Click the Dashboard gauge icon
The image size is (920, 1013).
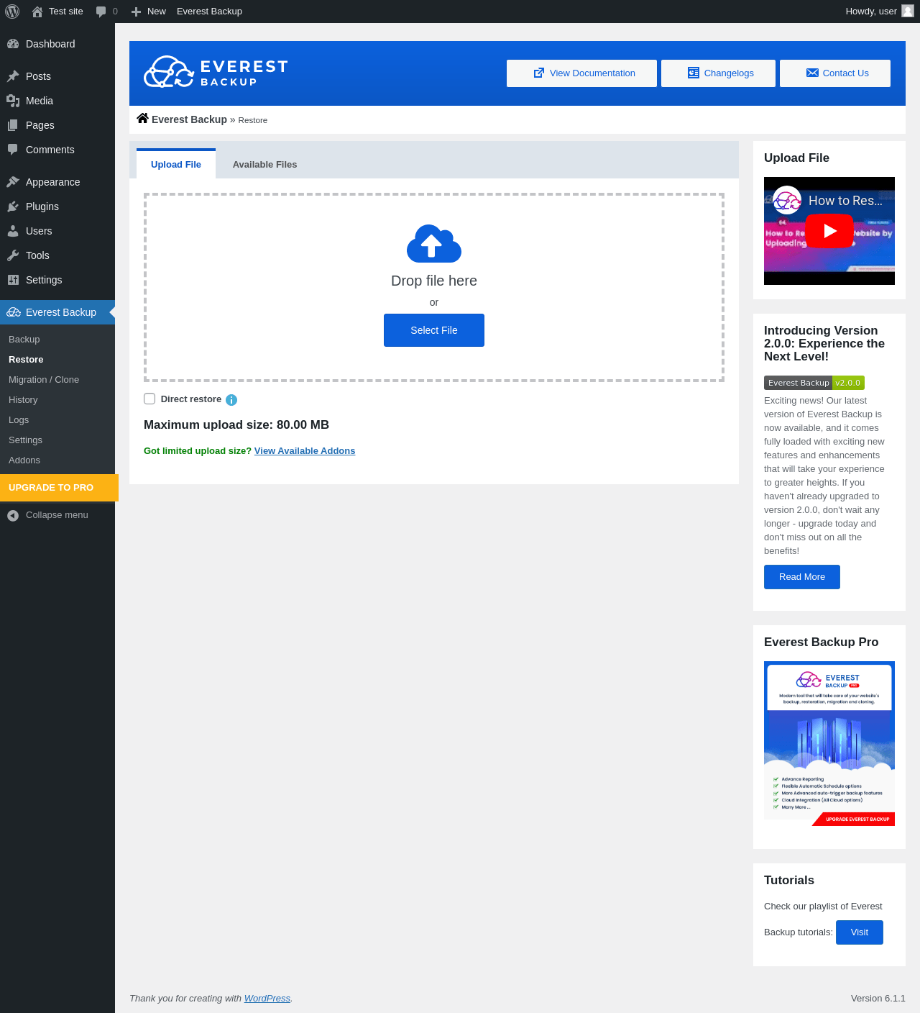pos(13,44)
